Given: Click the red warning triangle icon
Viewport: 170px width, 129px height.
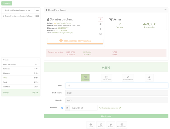Looking at the screenshot, I should (x=100, y=19).
